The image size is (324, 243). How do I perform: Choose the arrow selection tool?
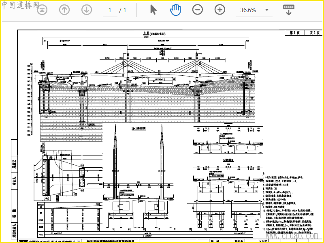click(x=153, y=10)
